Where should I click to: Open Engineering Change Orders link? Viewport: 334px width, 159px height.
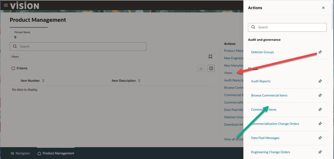pyautogui.click(x=270, y=152)
